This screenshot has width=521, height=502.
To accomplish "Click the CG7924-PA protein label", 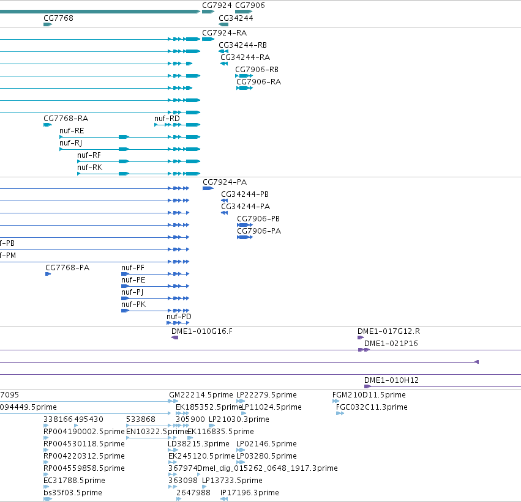I will tap(225, 182).
